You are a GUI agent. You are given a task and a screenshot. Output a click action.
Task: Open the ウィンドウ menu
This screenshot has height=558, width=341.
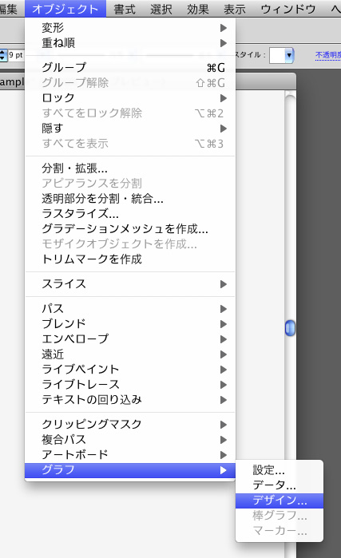pyautogui.click(x=288, y=9)
